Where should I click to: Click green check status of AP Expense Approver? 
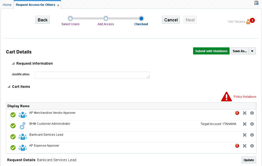click(13, 148)
